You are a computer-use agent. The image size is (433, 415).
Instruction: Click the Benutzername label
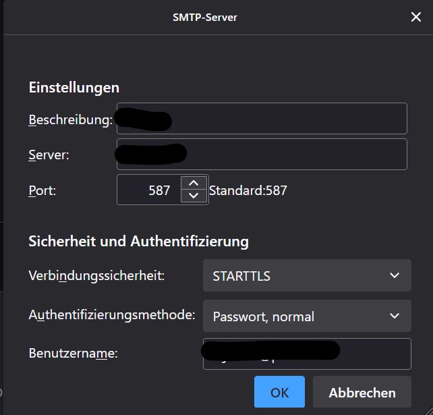(73, 352)
